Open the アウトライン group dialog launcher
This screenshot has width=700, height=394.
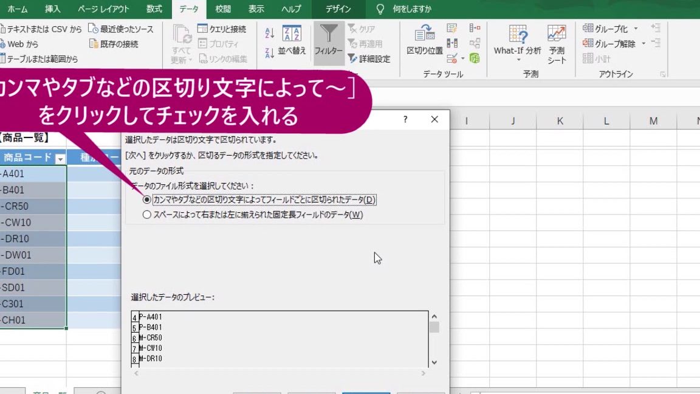[663, 74]
